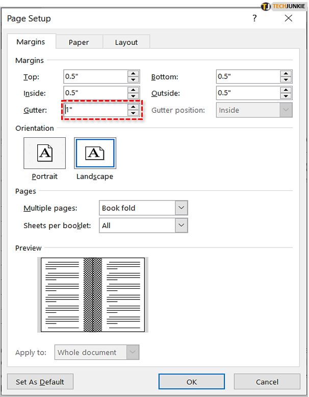Open the Multiple pages dropdown

182,208
